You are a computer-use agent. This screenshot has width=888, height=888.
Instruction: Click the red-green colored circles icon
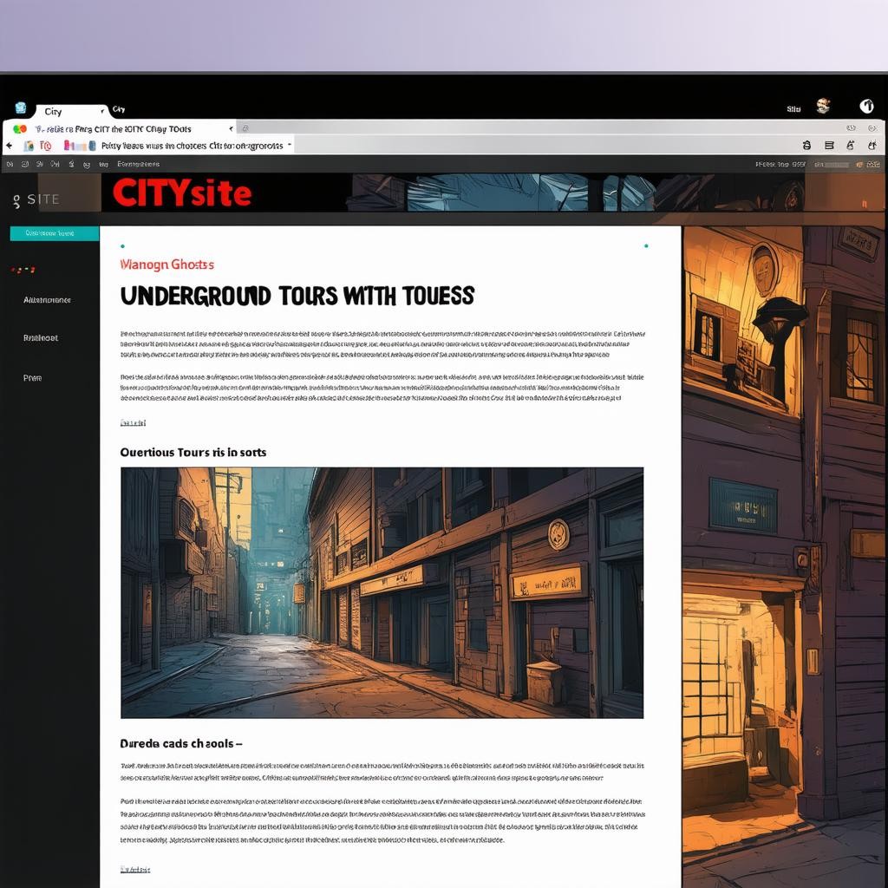click(x=19, y=128)
